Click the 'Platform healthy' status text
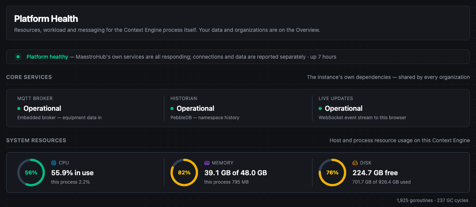Image resolution: width=476 pixels, height=207 pixels. [x=47, y=57]
